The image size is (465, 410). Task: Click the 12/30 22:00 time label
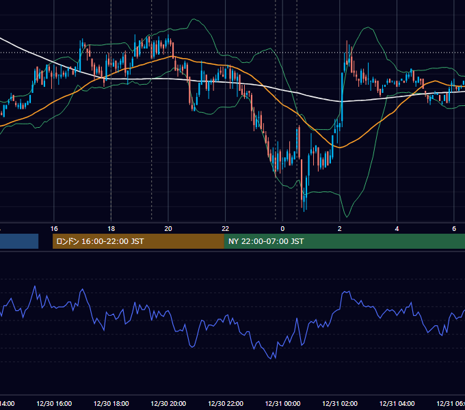click(x=226, y=403)
